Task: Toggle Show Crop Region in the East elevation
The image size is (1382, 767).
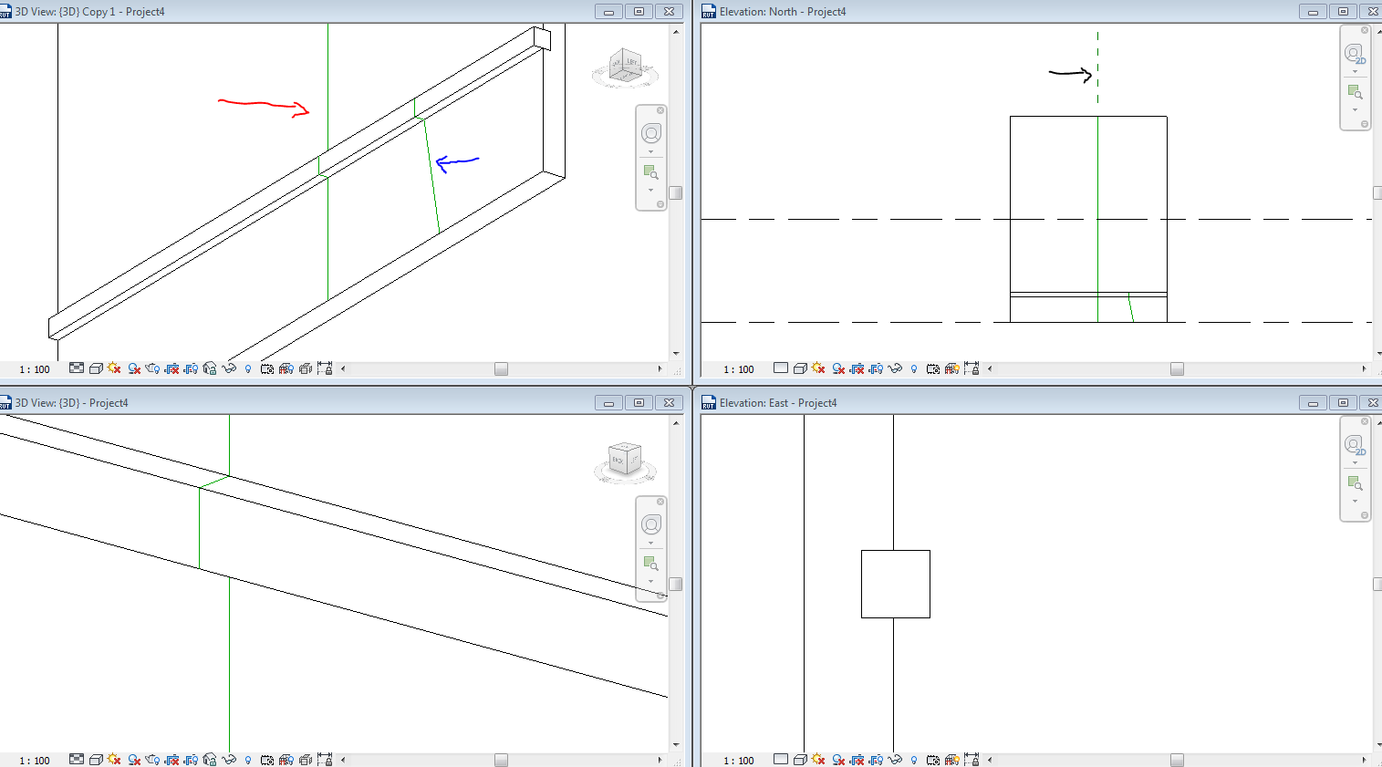Action: (x=875, y=759)
